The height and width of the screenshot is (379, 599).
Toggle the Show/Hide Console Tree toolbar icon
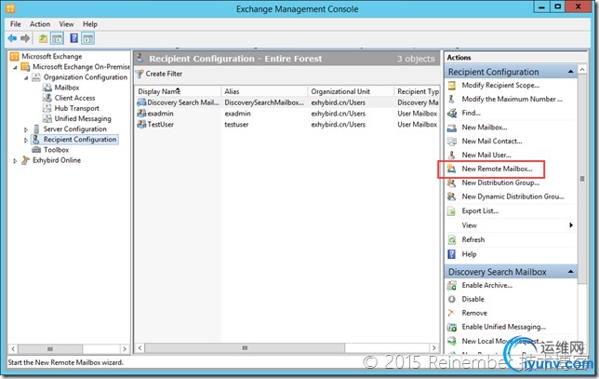coord(58,38)
